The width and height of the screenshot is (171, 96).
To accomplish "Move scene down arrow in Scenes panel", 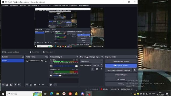I will pos(19,85).
